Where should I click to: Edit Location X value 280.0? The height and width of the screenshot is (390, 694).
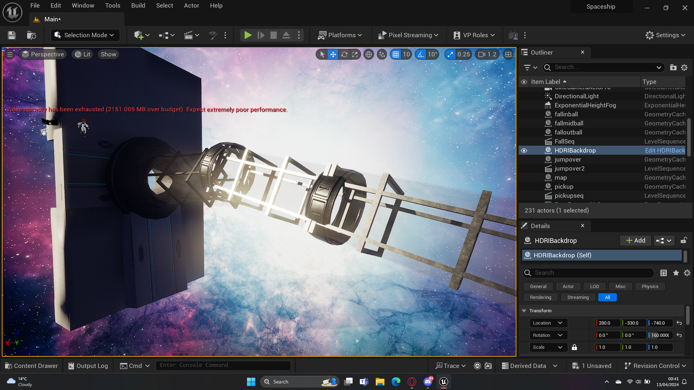pos(608,323)
